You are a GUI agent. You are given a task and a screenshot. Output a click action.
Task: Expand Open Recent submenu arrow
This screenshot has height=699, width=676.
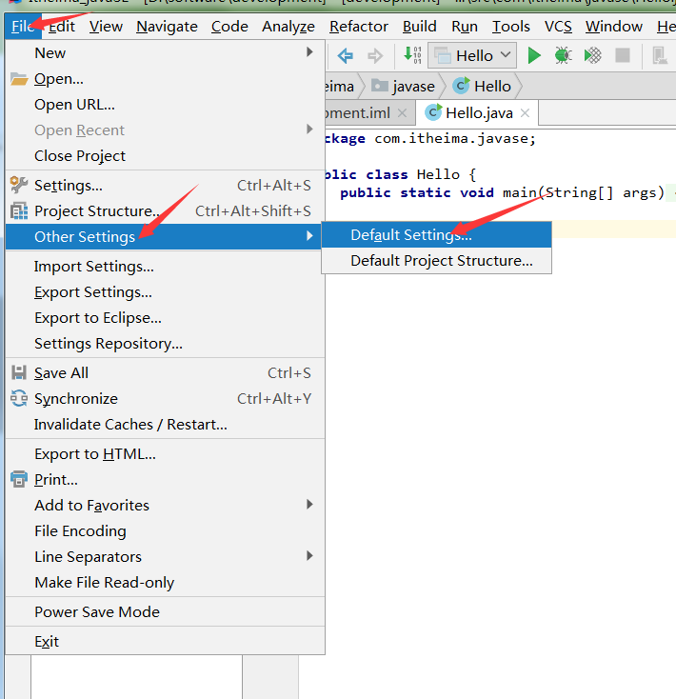point(309,130)
